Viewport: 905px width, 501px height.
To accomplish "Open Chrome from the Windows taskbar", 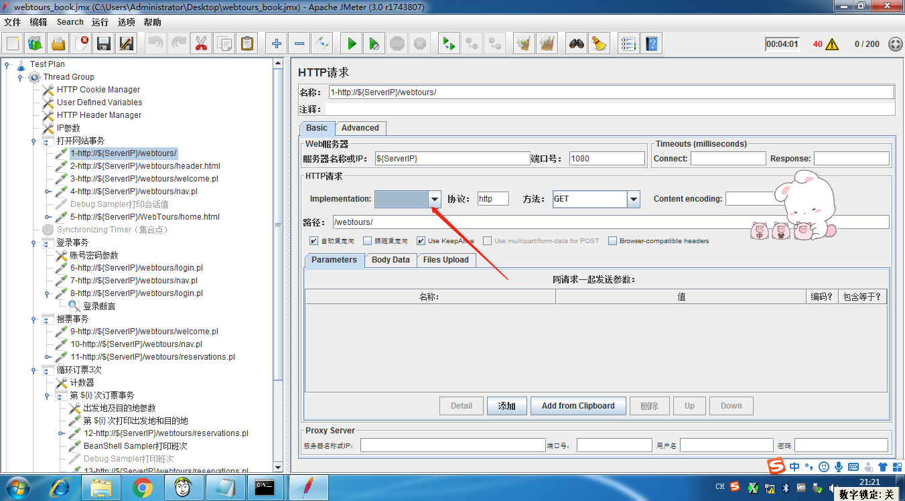I will click(142, 487).
